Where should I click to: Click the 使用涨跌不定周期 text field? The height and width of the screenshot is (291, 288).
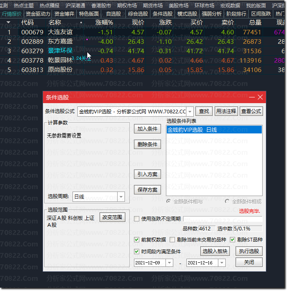point(223,219)
